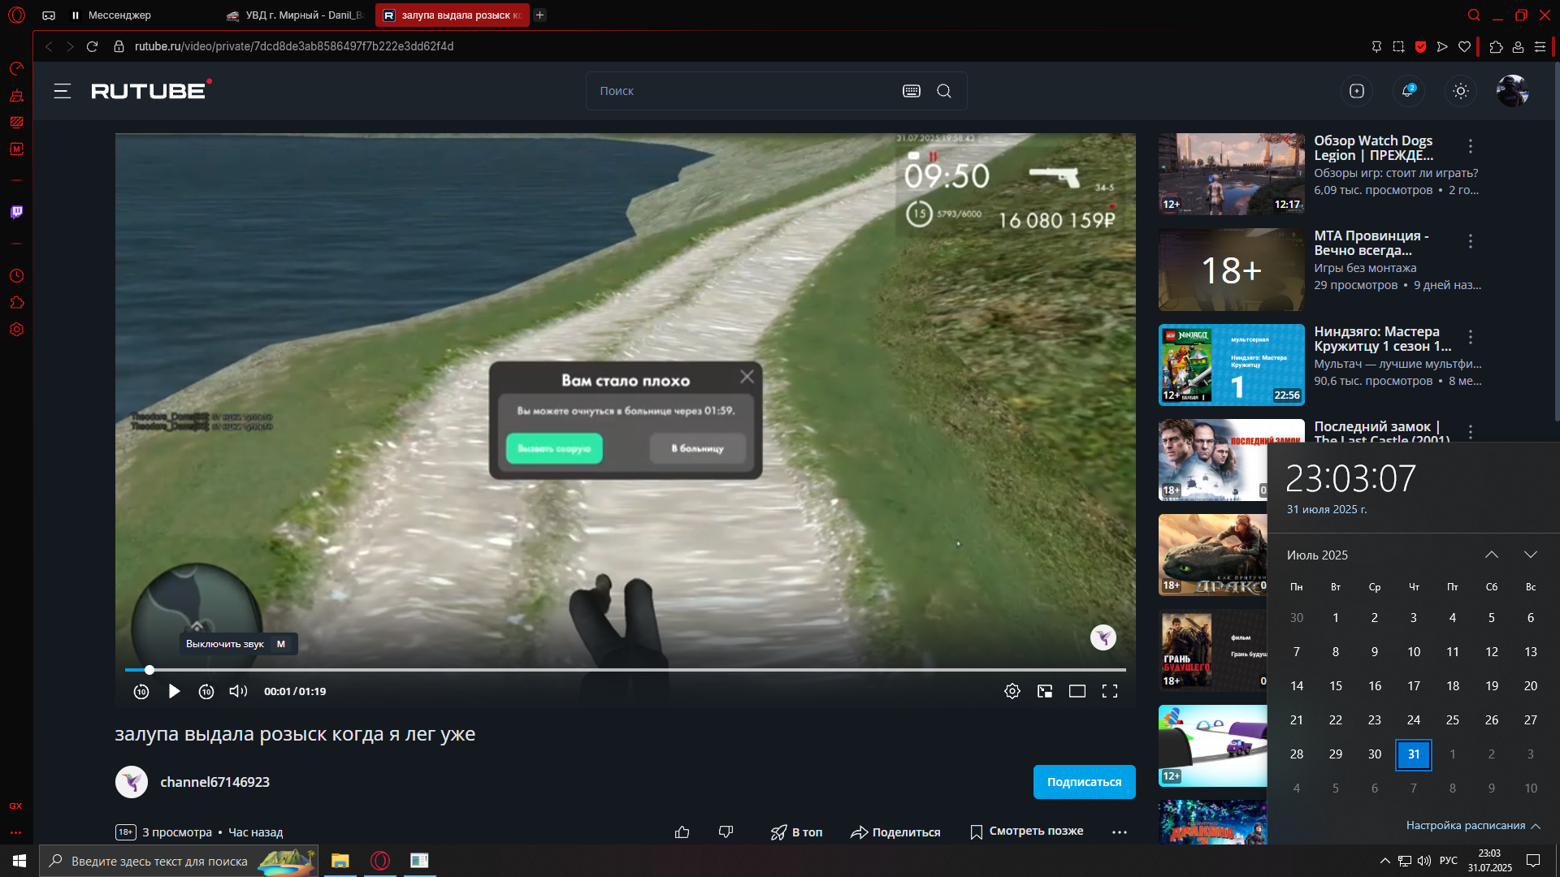Open Rutube notifications bell
The height and width of the screenshot is (877, 1560).
click(1407, 91)
